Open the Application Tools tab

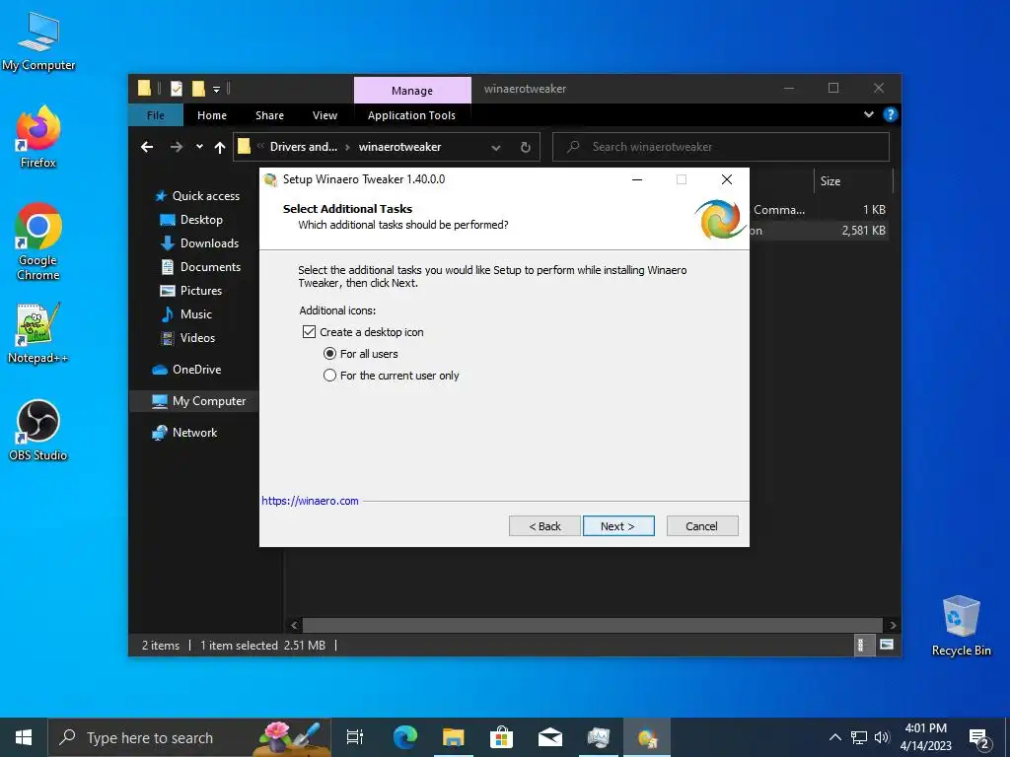411,115
